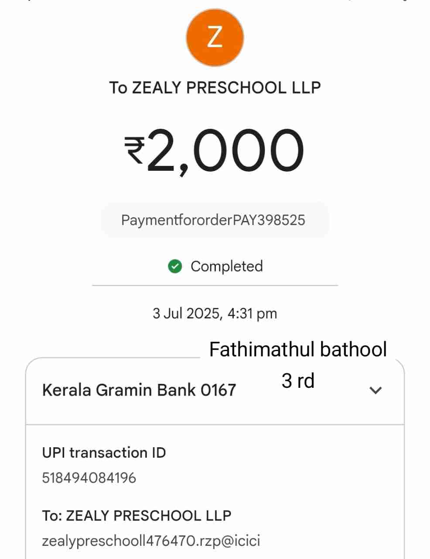This screenshot has height=559, width=430.
Task: Click the To: ZEALY PRESCHOOL LLP recipient label
Action: point(137,515)
